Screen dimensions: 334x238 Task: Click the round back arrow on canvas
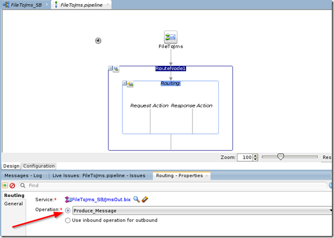click(98, 41)
